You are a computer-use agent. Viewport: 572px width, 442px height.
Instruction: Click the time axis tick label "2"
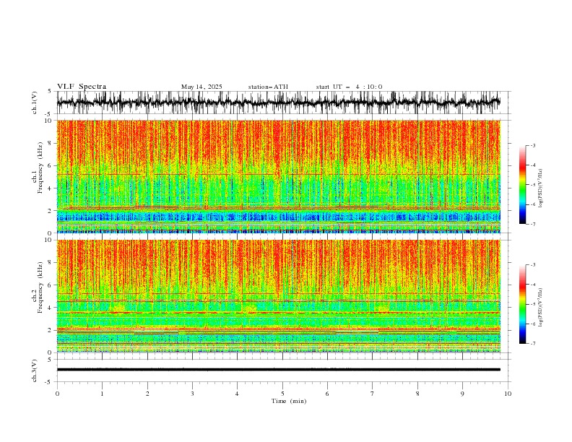coord(147,394)
